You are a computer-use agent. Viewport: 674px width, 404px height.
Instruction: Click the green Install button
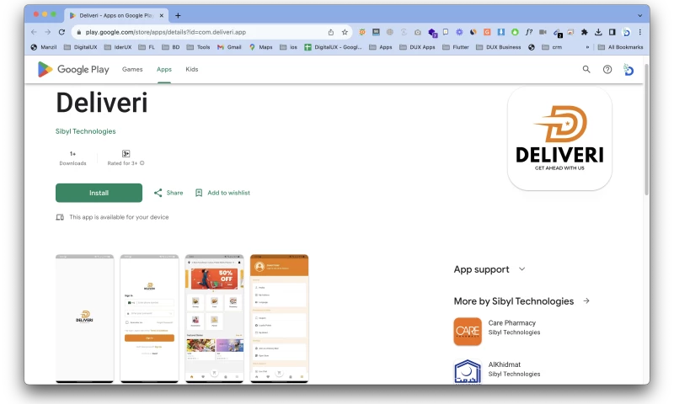99,193
